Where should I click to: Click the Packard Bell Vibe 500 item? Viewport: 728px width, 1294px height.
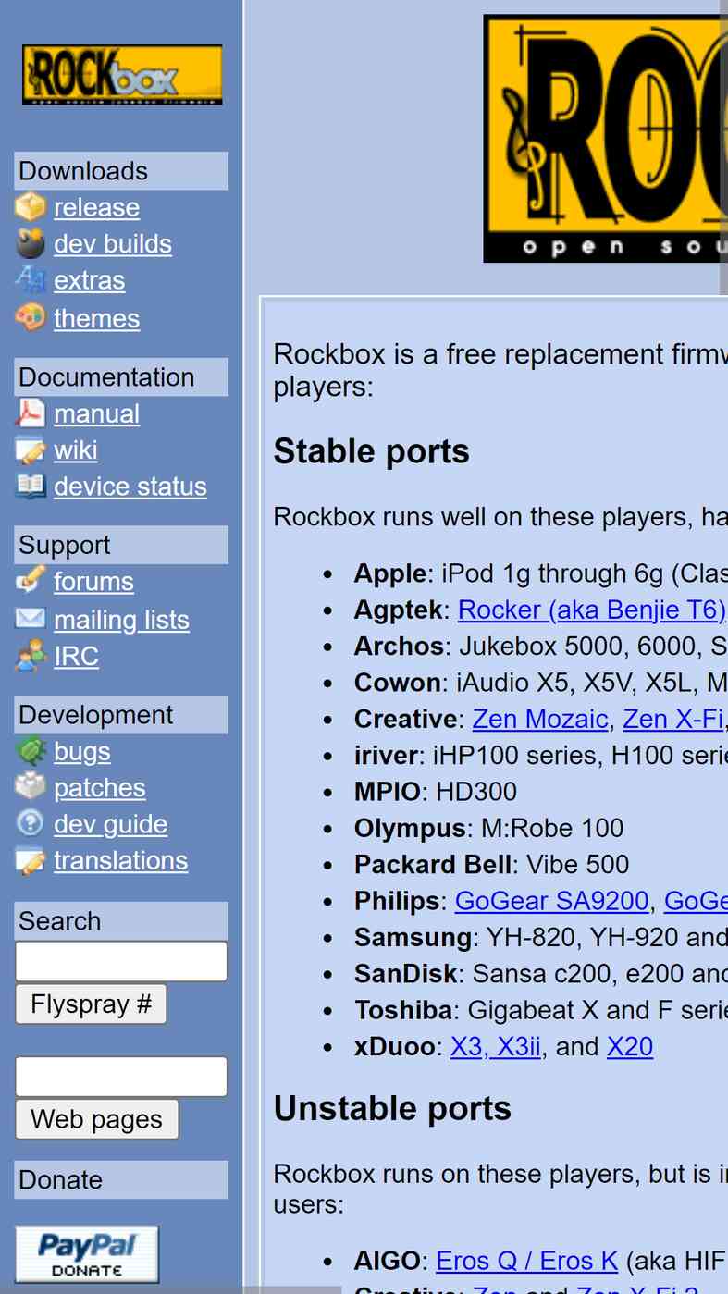point(491,864)
